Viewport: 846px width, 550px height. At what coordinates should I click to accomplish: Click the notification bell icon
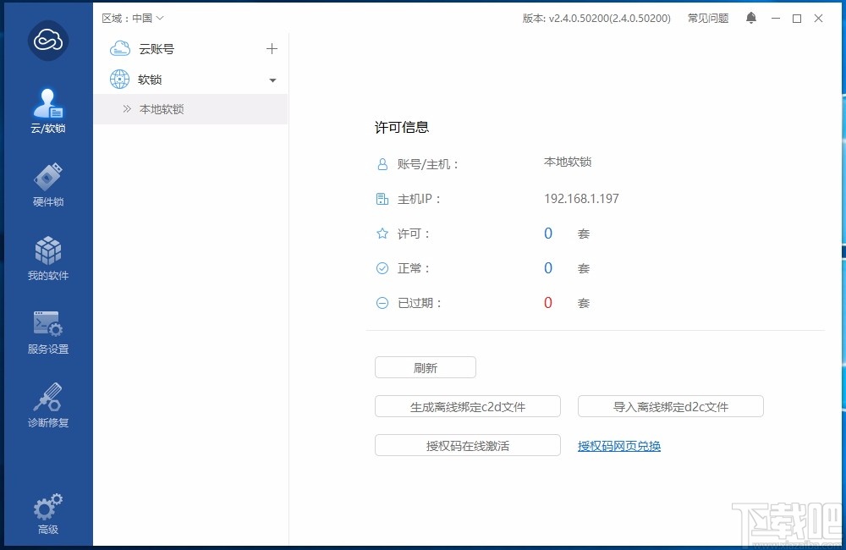[x=750, y=17]
